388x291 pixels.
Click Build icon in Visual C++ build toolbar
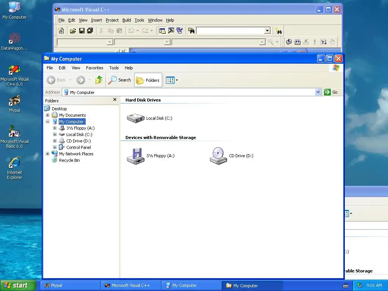(297, 42)
